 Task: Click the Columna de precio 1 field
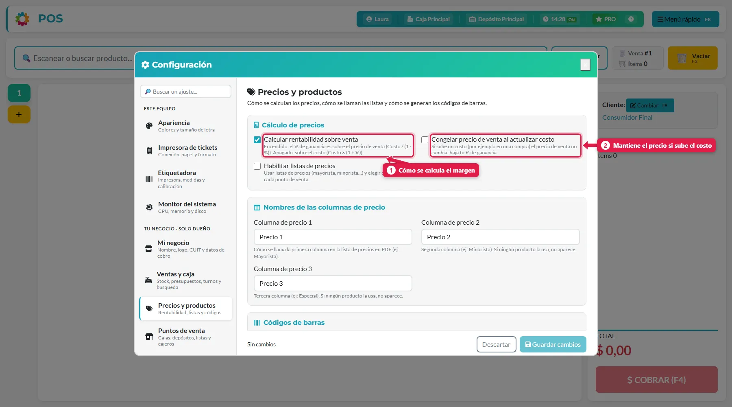click(x=333, y=237)
